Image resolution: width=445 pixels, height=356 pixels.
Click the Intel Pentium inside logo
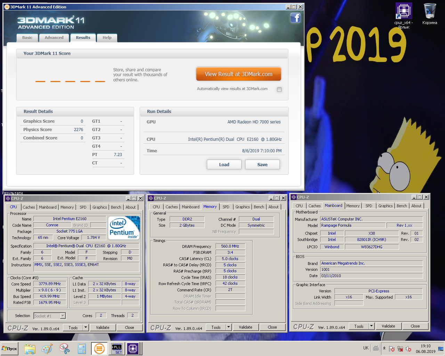click(124, 228)
